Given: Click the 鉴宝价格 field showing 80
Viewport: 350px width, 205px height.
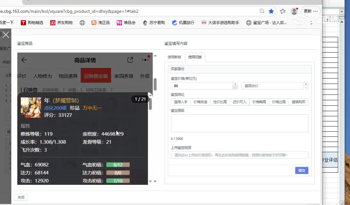Looking at the screenshot, I should 202,86.
